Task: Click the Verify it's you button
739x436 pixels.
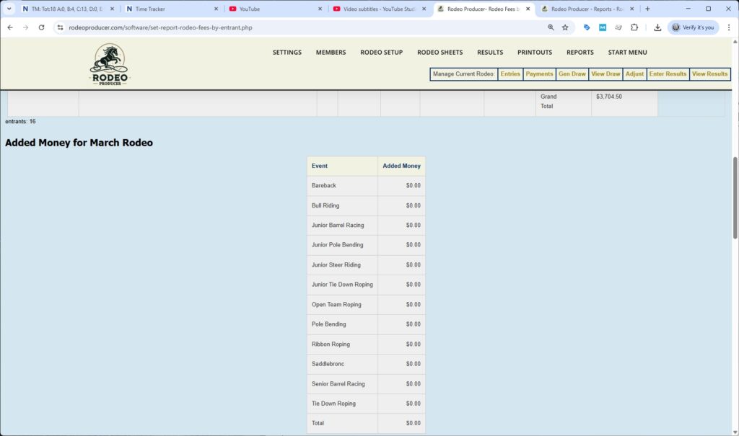Action: point(694,27)
